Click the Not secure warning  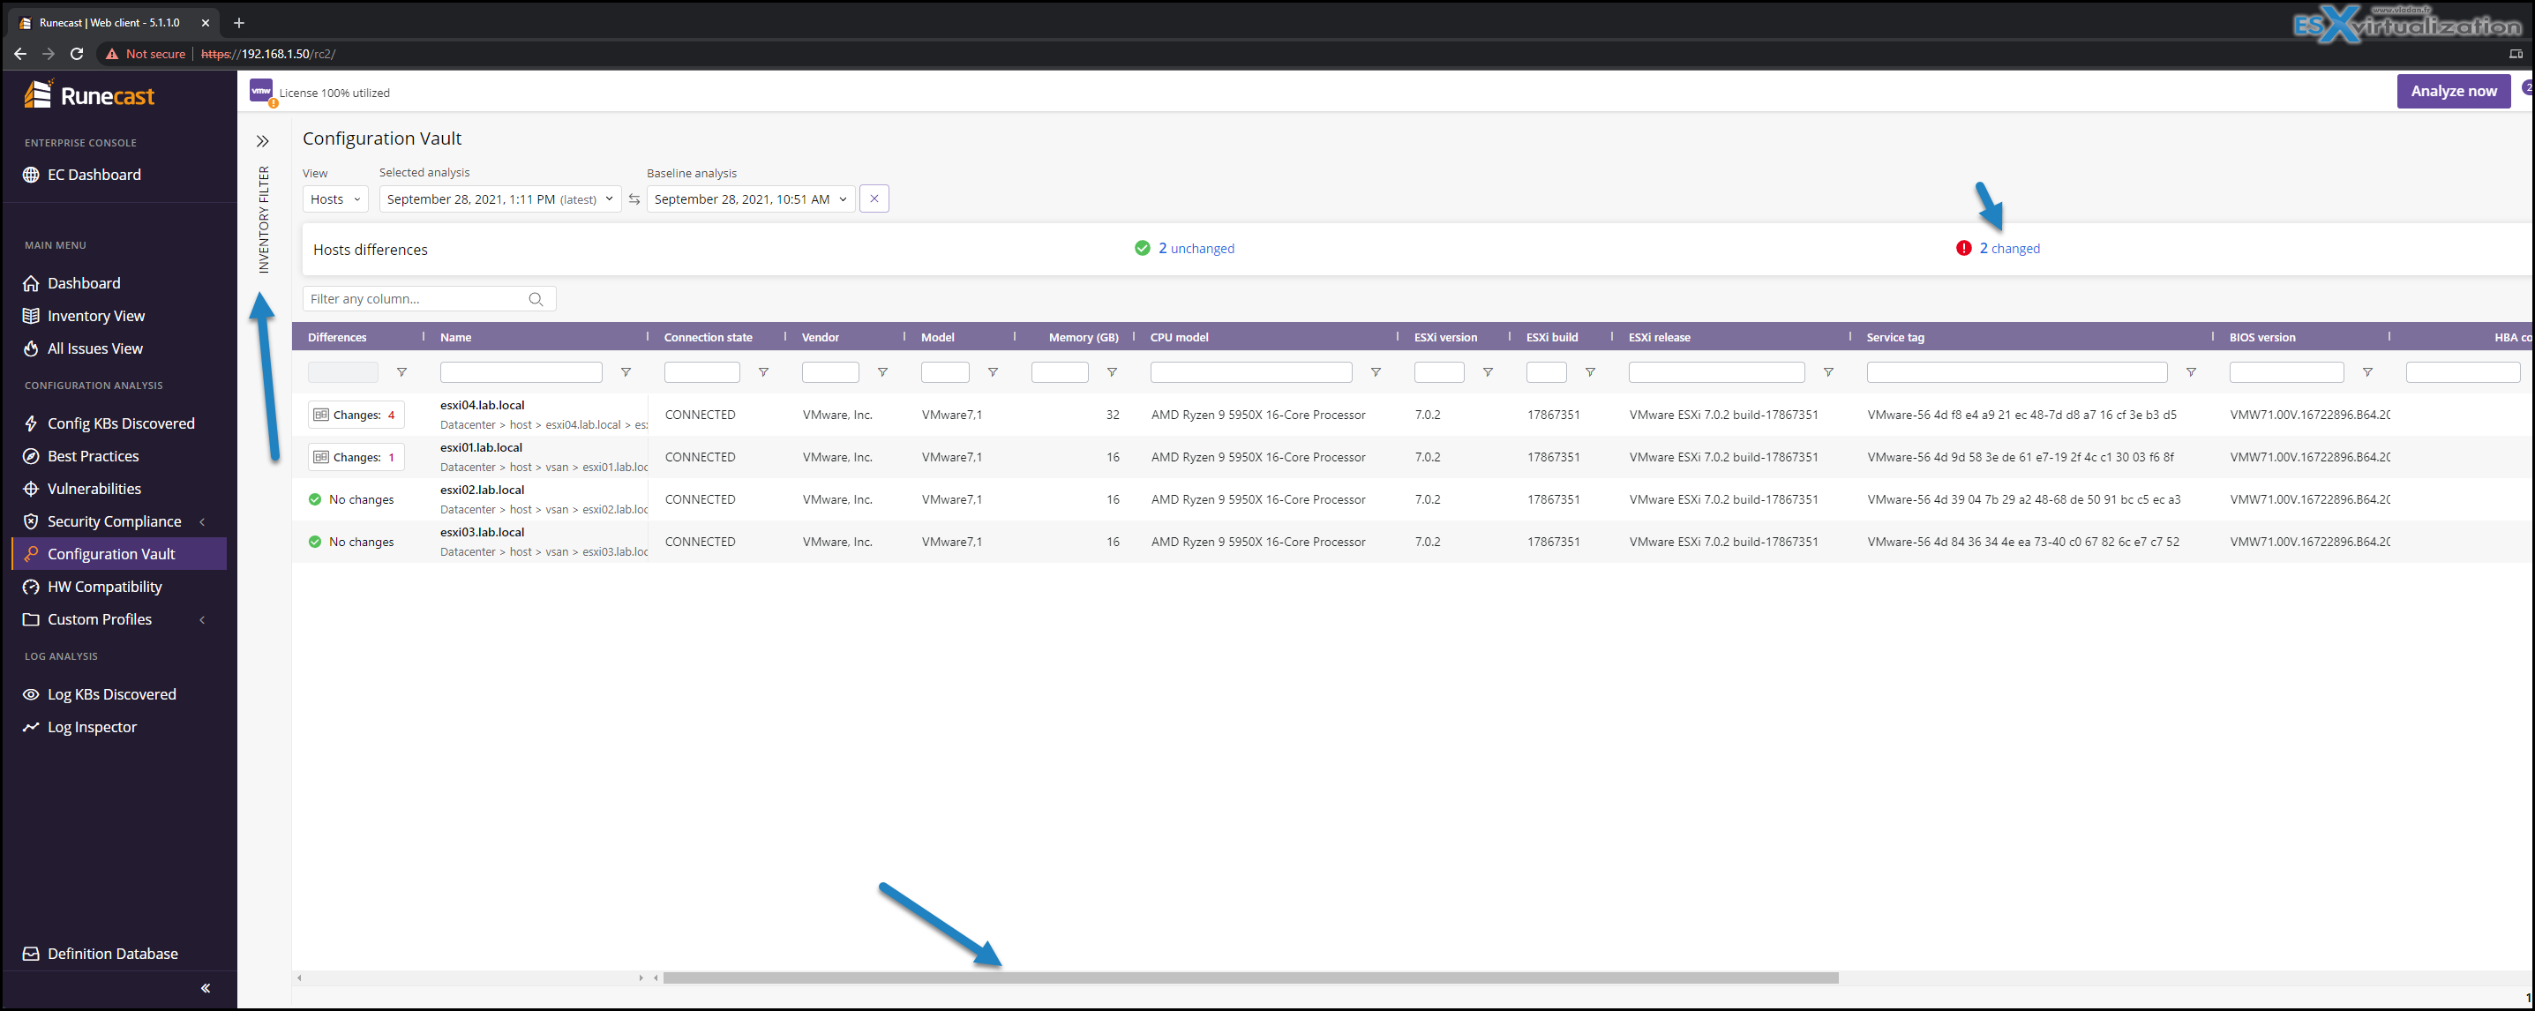pos(146,54)
